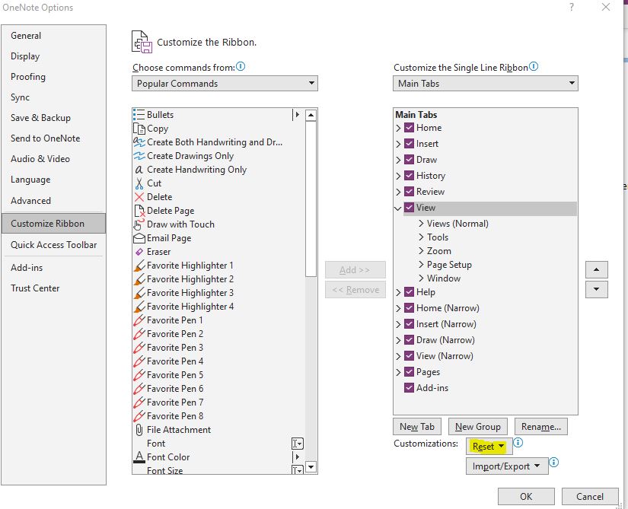Click the Rename... button
This screenshot has width=628, height=509.
pyautogui.click(x=541, y=427)
